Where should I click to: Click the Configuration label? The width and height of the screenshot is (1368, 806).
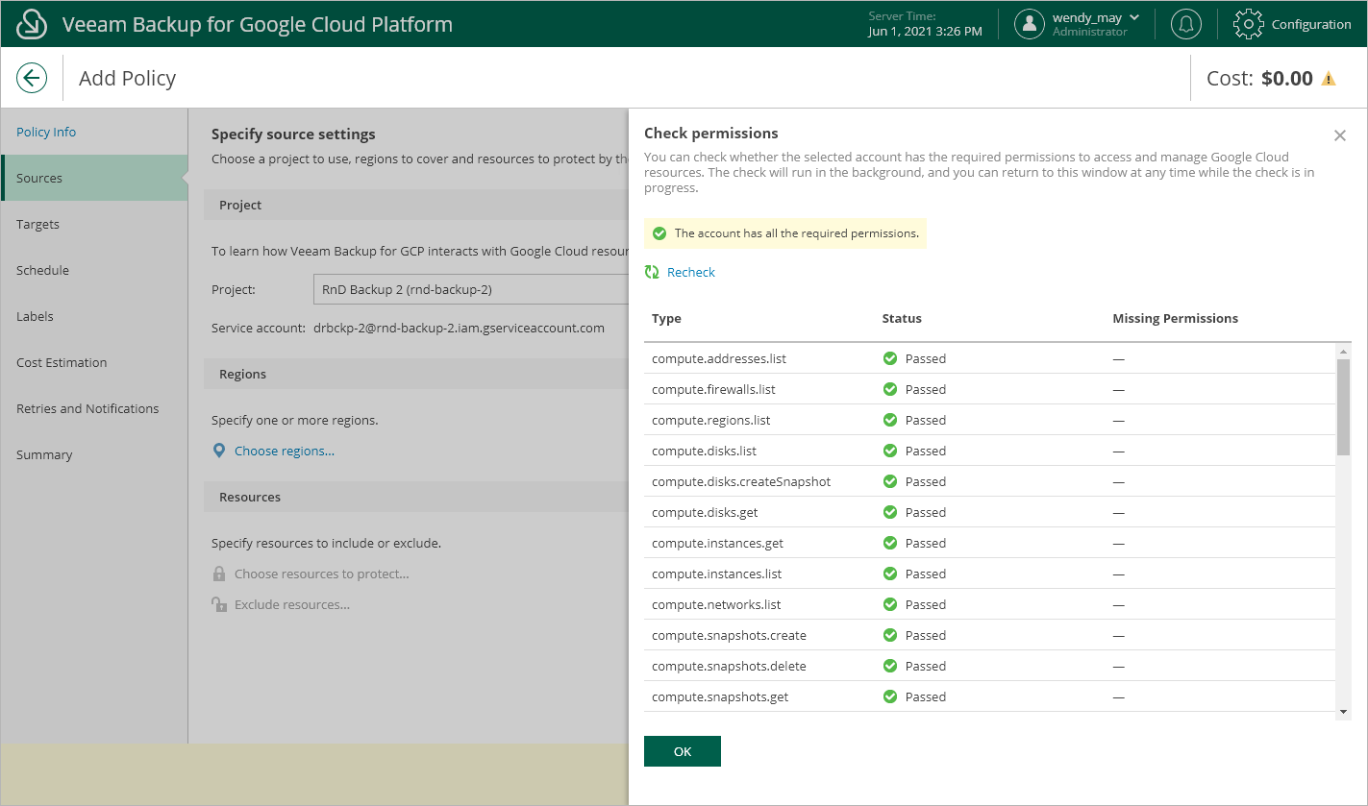(x=1311, y=24)
